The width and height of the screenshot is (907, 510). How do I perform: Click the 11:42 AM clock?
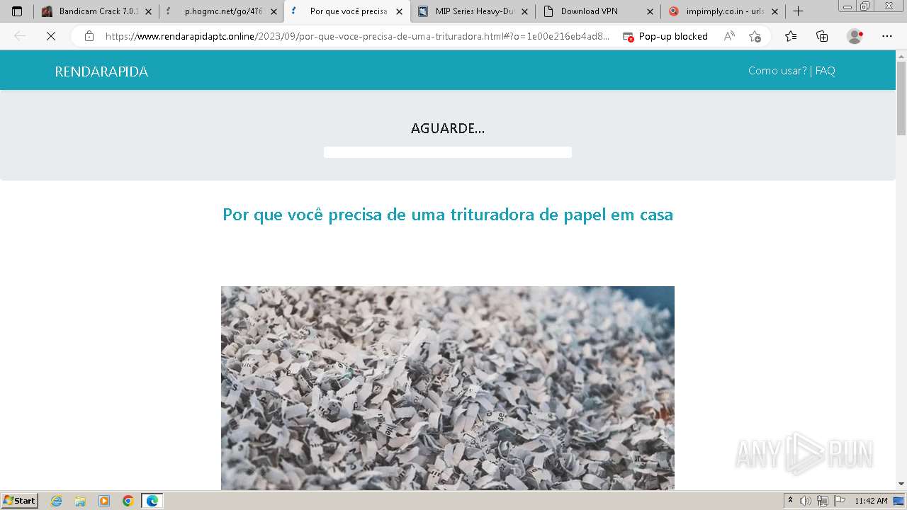pos(871,501)
